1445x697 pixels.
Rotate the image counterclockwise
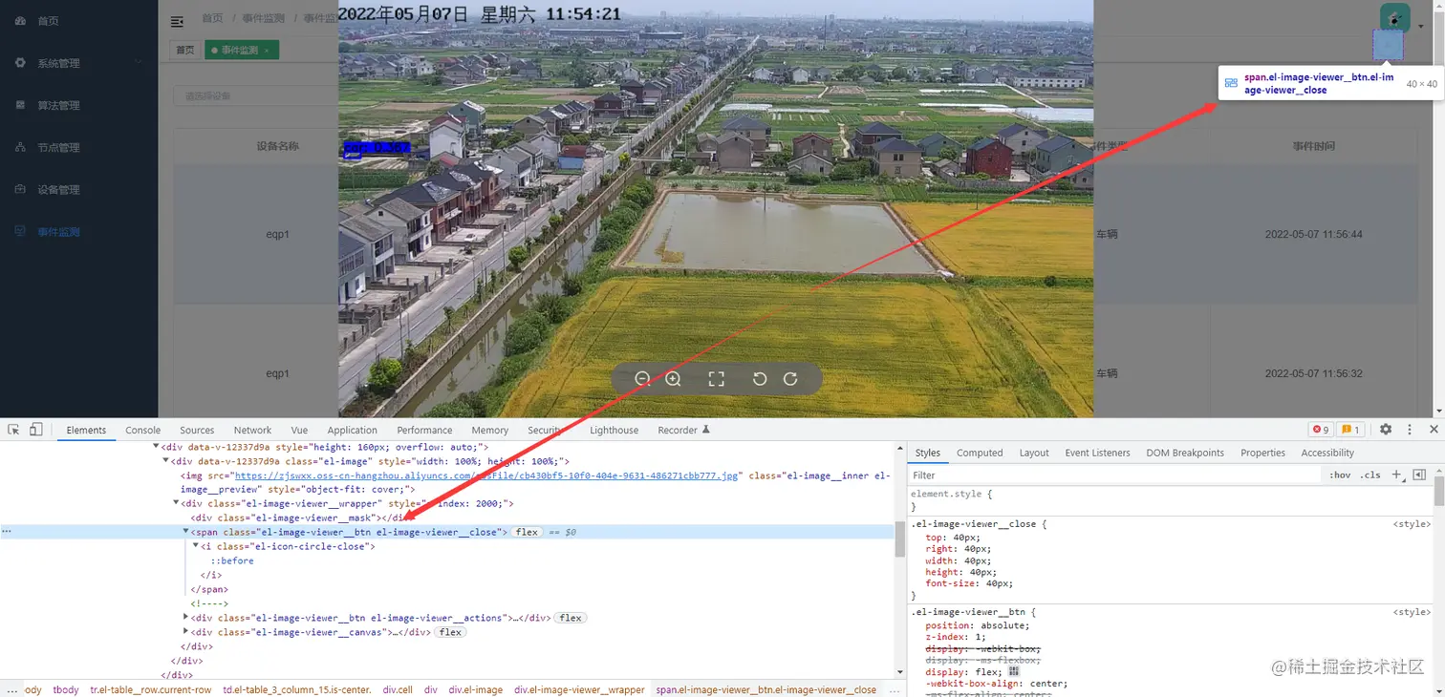point(760,379)
